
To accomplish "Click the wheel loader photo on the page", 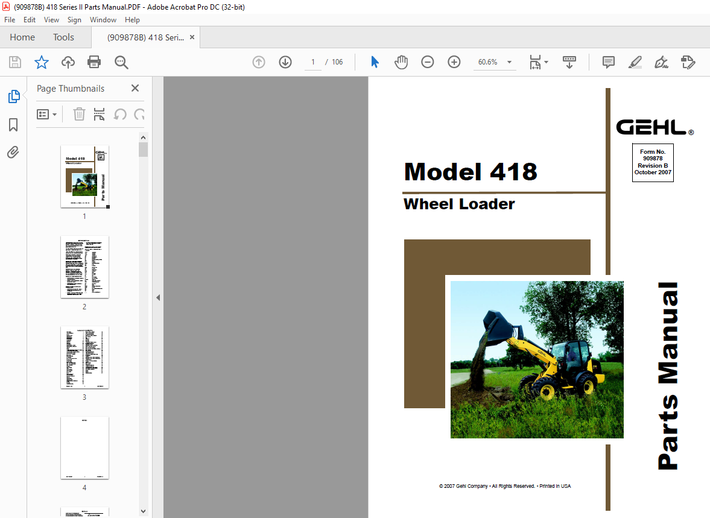I will [537, 359].
